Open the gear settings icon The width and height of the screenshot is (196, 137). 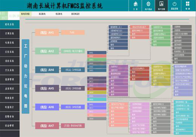pyautogui.click(x=148, y=6)
